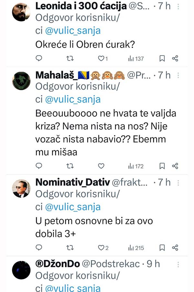
Task: Like Leonida i 300 ćacija's tweet
Action: coord(101,58)
